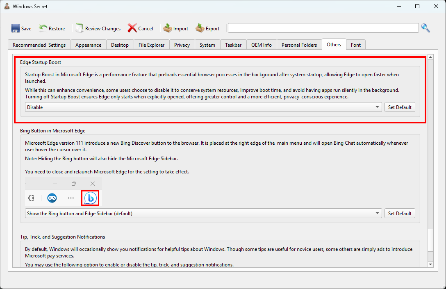Click the "Bing Button in Microsoft Edge" heading
This screenshot has width=446, height=289.
(x=52, y=131)
